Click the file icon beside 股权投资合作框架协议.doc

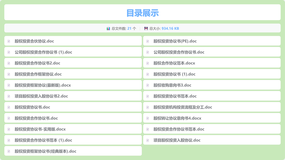coord(9,74)
